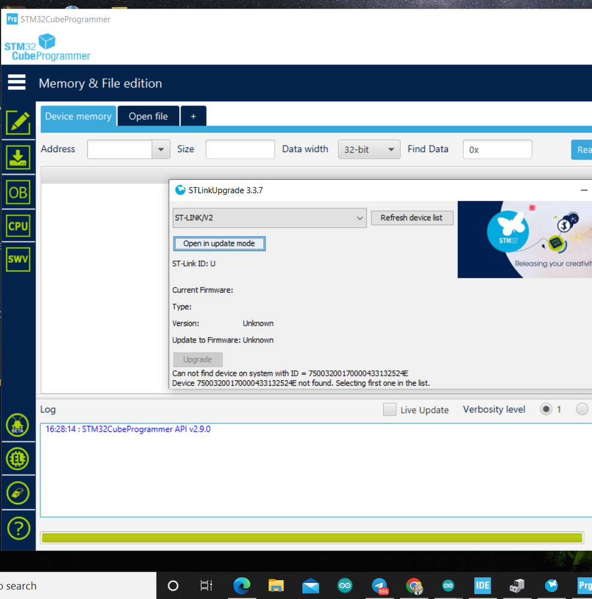Open device manager-like icon on taskbar
592x599 pixels.
coord(517,585)
